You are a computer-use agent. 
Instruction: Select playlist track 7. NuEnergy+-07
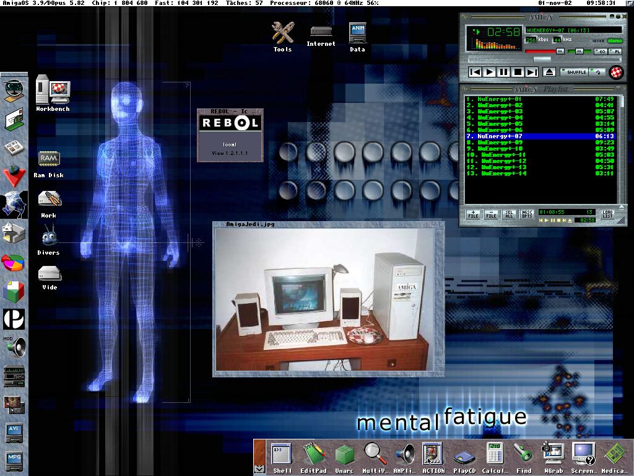(540, 136)
